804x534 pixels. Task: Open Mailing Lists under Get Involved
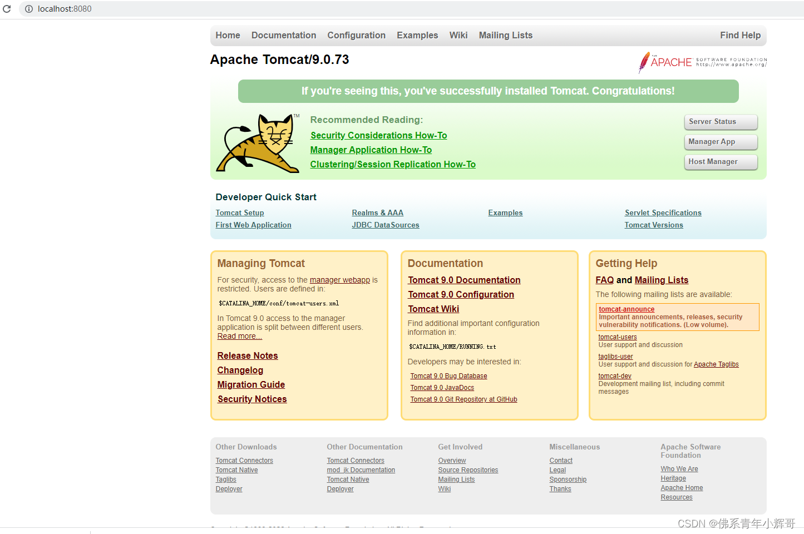(x=456, y=479)
